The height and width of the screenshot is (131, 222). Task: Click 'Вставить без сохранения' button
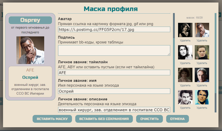[104, 119]
